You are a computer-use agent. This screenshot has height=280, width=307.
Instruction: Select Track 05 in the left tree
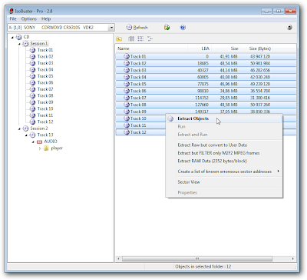pos(45,76)
